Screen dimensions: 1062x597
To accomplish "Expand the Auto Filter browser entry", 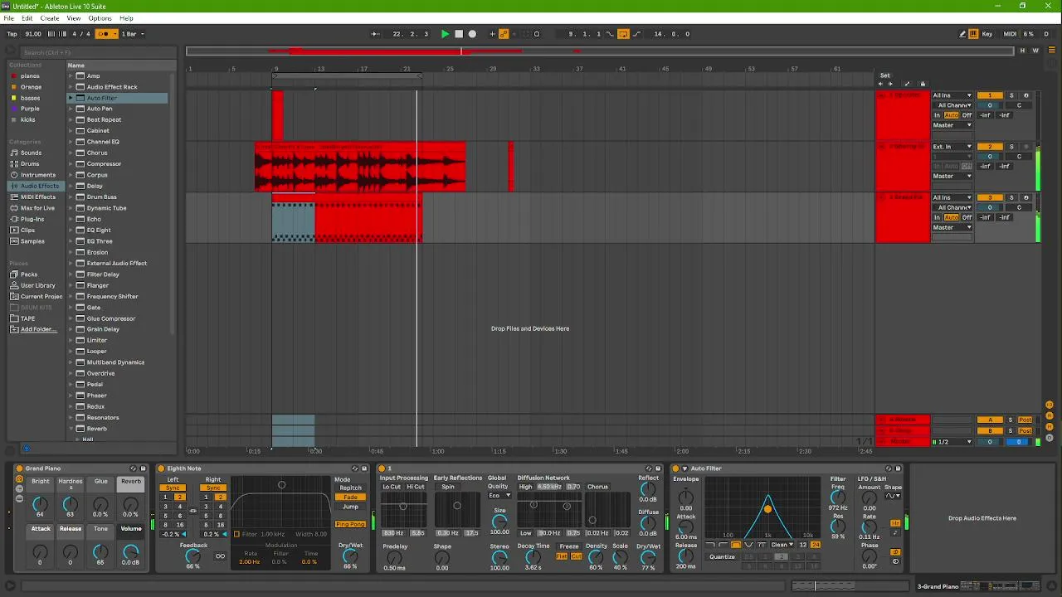I will (70, 98).
